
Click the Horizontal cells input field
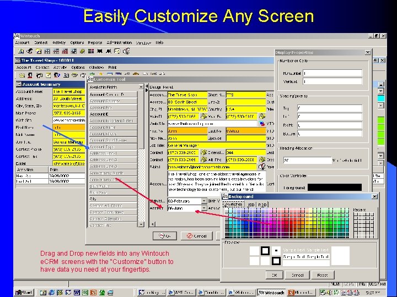(332, 73)
